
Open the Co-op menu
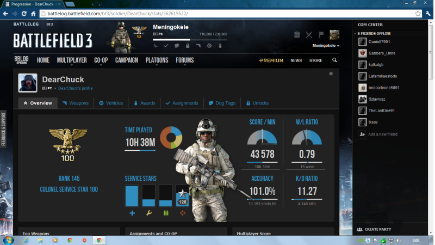[101, 60]
